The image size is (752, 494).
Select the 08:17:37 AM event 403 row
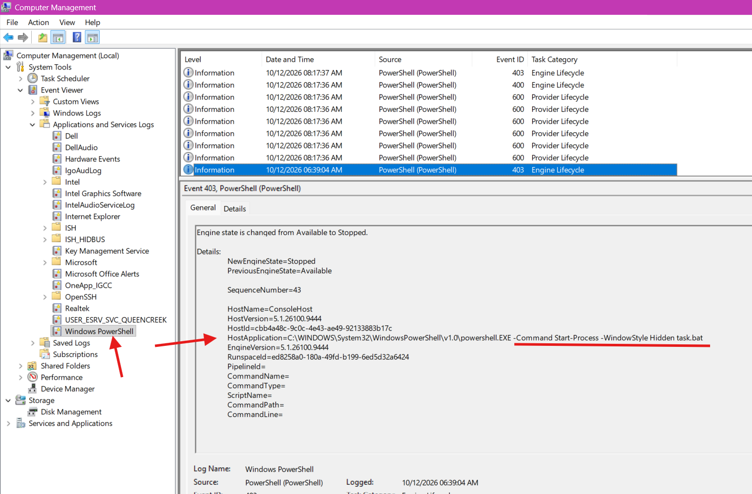[429, 73]
